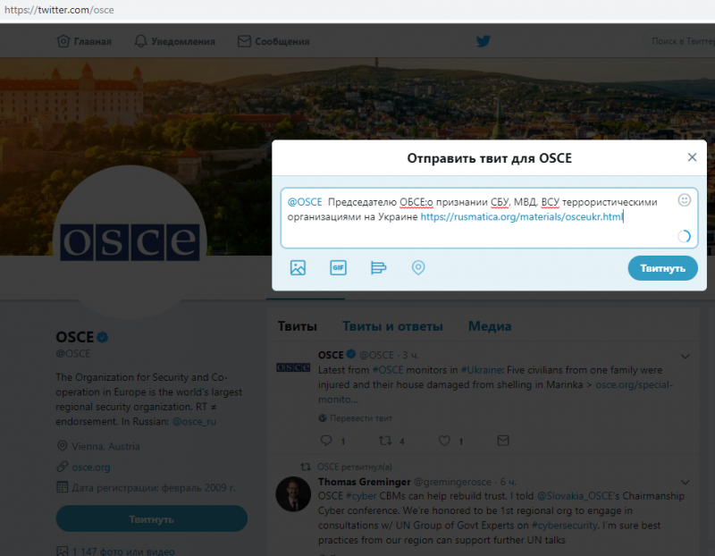Expand the options chevron on OSCE's tweet
Screen dimensions: 715x556
pos(685,357)
